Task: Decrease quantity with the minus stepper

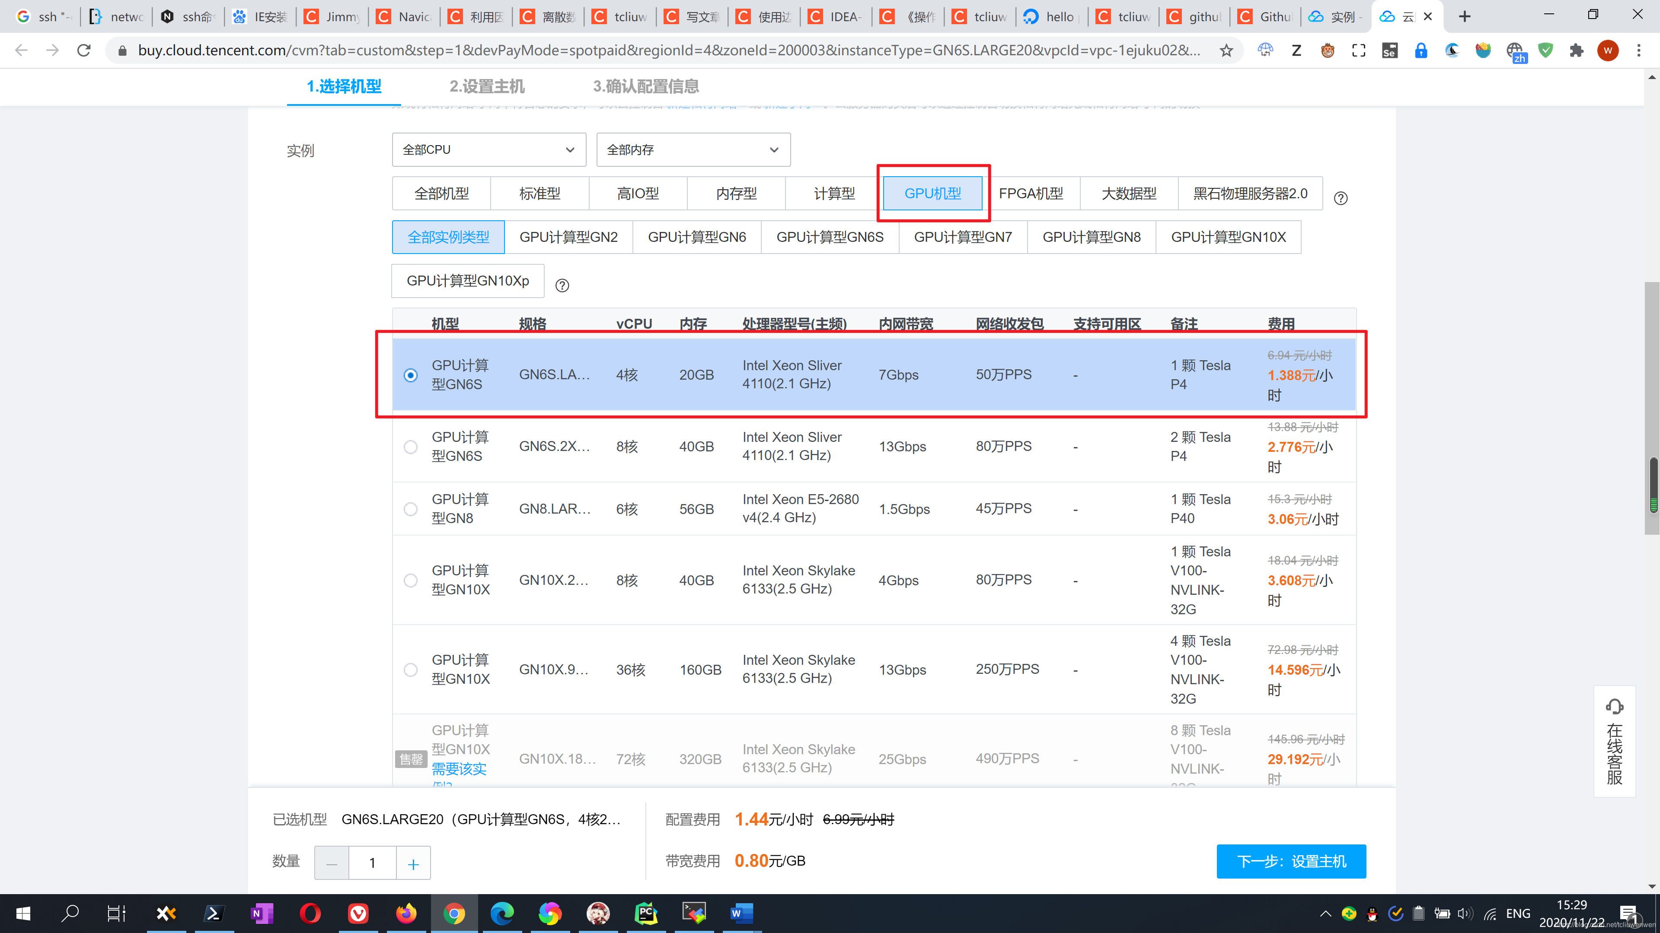Action: pyautogui.click(x=332, y=863)
